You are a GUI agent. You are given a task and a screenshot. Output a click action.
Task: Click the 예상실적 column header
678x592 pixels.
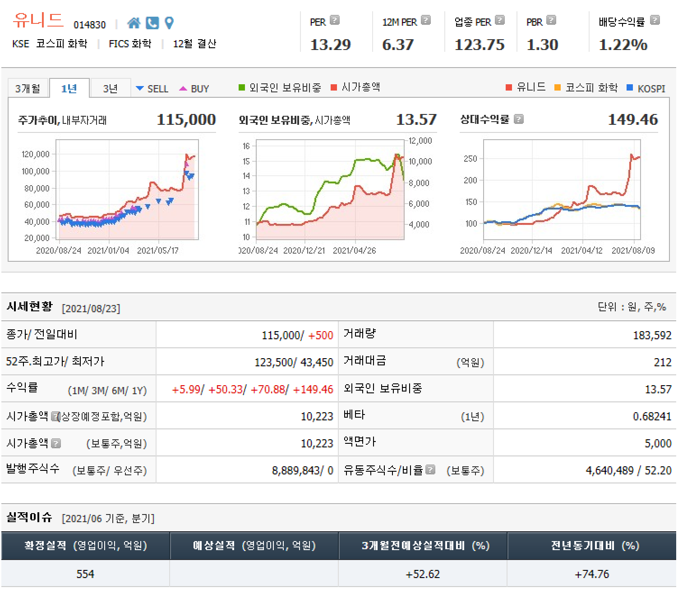coord(254,546)
